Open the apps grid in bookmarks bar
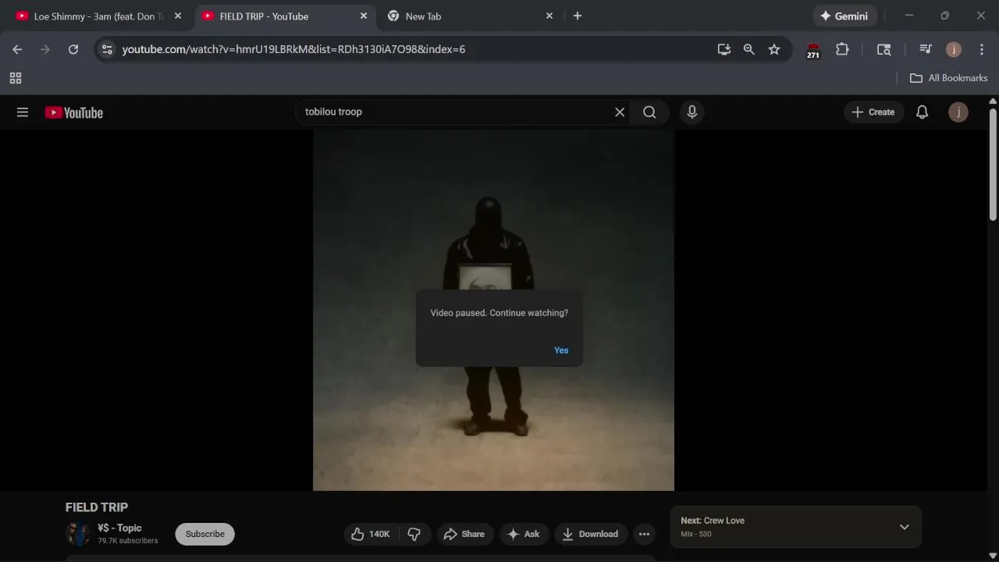999x562 pixels. pyautogui.click(x=16, y=78)
